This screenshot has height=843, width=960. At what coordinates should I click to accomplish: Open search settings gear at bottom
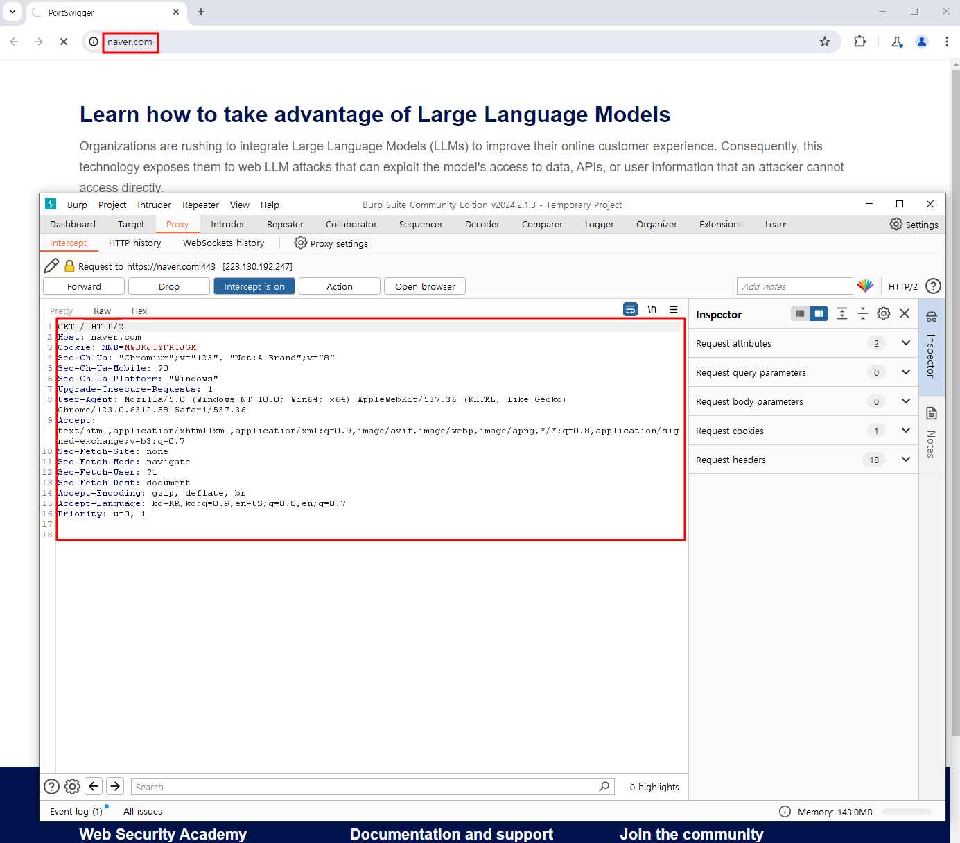pos(72,786)
